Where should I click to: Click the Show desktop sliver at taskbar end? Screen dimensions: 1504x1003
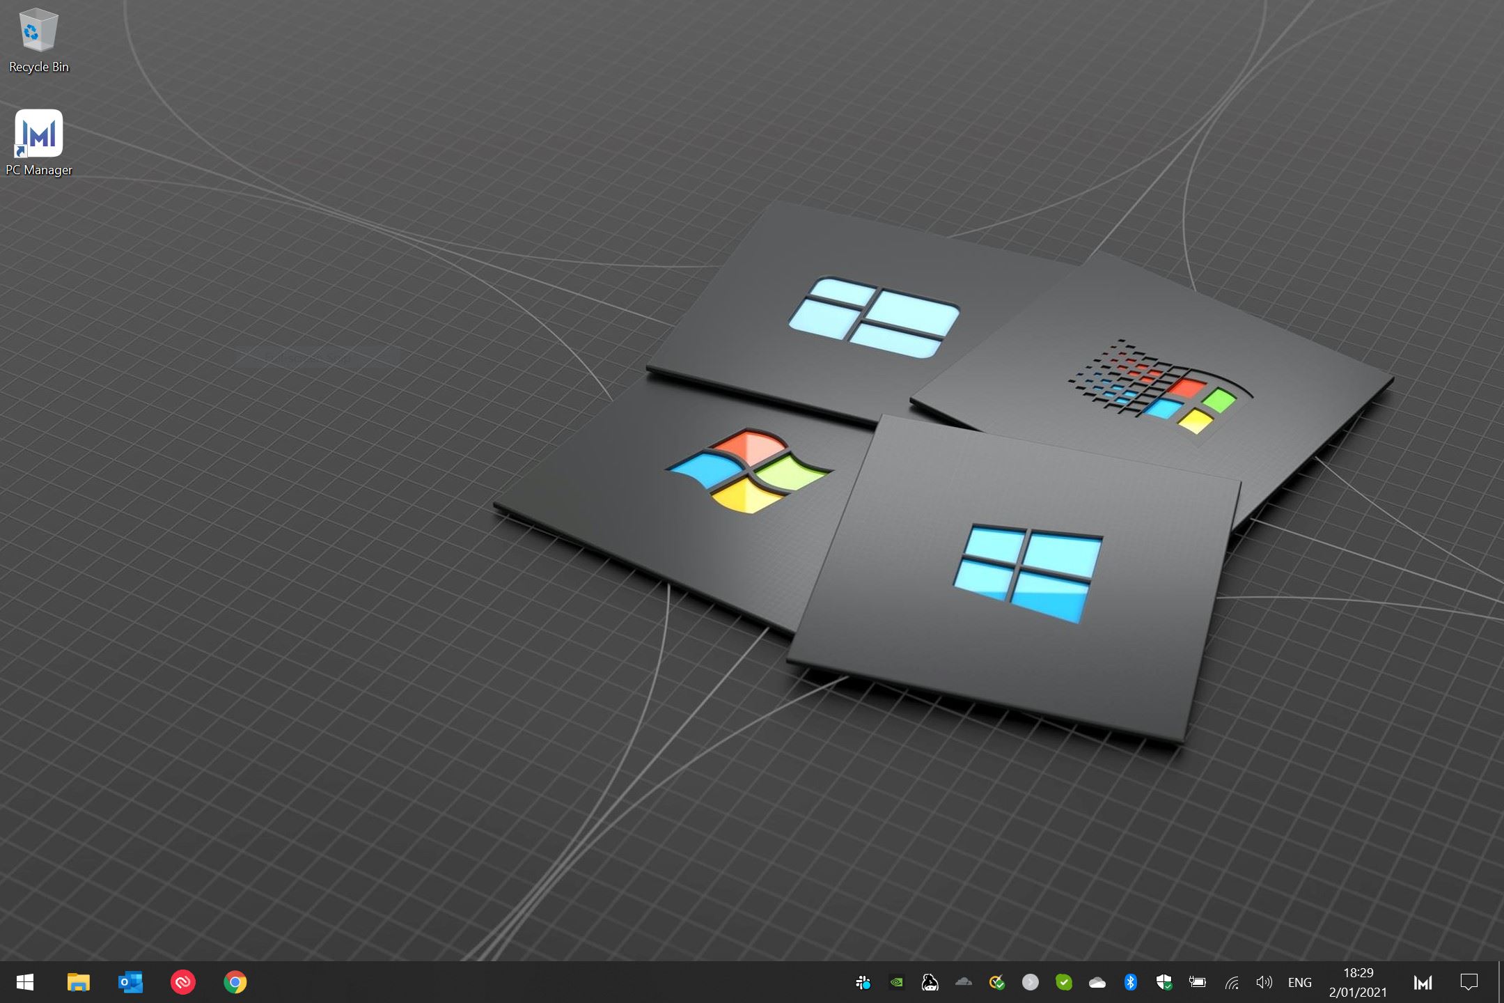1501,982
